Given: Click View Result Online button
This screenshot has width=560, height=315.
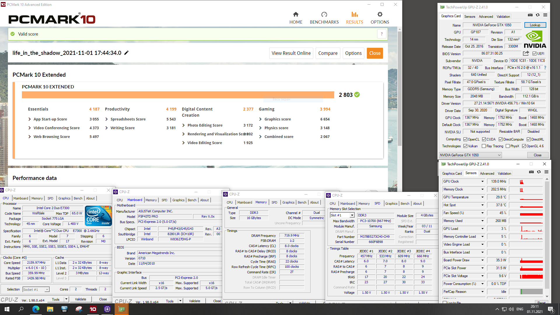Looking at the screenshot, I should click(291, 53).
